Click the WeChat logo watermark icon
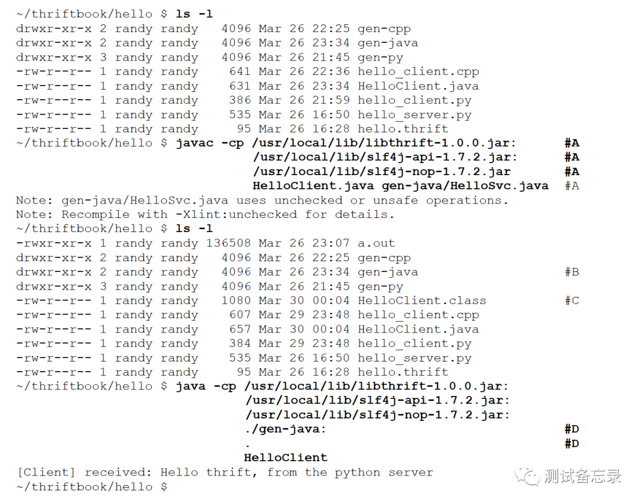The height and width of the screenshot is (504, 642). point(527,476)
